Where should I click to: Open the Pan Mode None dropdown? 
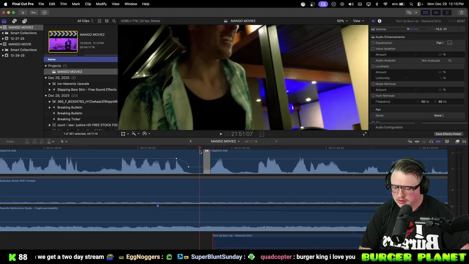[x=439, y=115]
